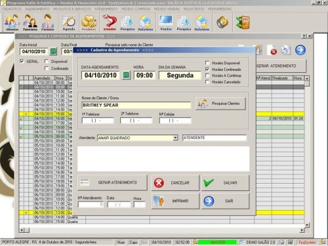Open Pesquisa icon next to Vendas
The width and height of the screenshot is (328, 246).
[x=184, y=23]
